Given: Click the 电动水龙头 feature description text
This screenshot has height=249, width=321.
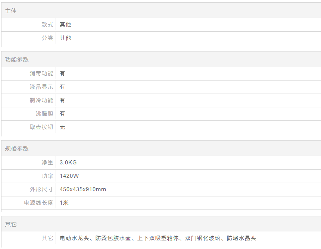Looking at the screenshot, I should pyautogui.click(x=74, y=238).
